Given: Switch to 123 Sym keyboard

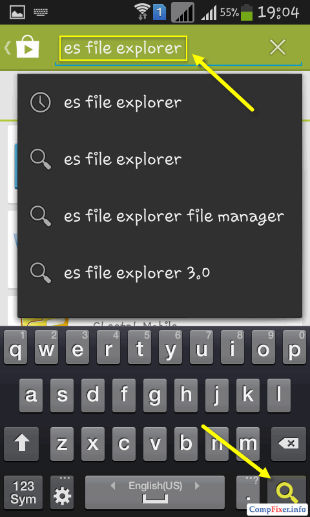Looking at the screenshot, I should [x=23, y=493].
